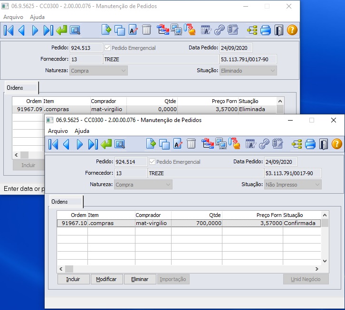
Task: Select order row 91967.10 in grid
Action: [189, 223]
